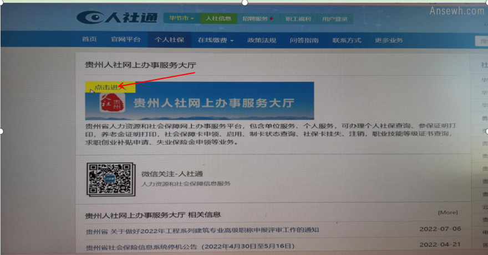Screen dimensions: 488x255
Task: Click the 贵州人社网上办事服务大厅 banner image
Action: point(200,101)
